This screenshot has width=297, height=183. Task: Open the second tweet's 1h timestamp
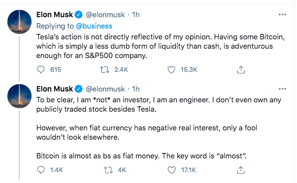pos(136,89)
